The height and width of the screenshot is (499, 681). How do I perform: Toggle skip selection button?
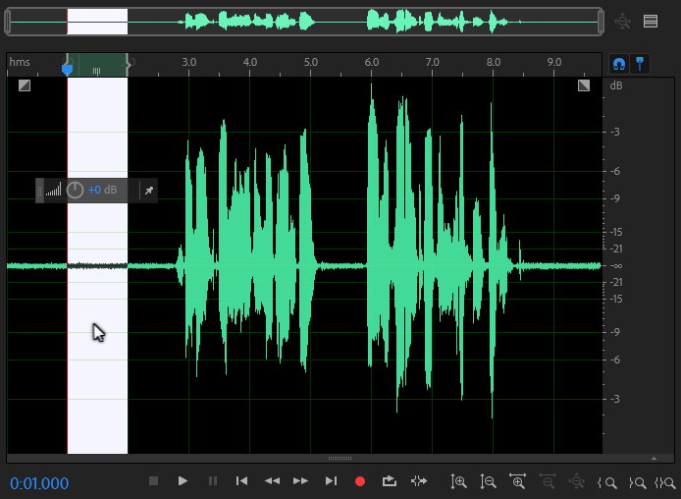[x=419, y=481]
